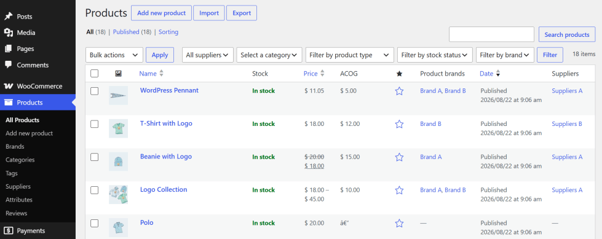Select the Beanie with Logo checkbox
The height and width of the screenshot is (239, 602).
tap(95, 157)
